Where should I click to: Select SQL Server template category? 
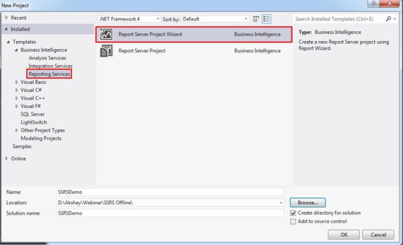(32, 114)
